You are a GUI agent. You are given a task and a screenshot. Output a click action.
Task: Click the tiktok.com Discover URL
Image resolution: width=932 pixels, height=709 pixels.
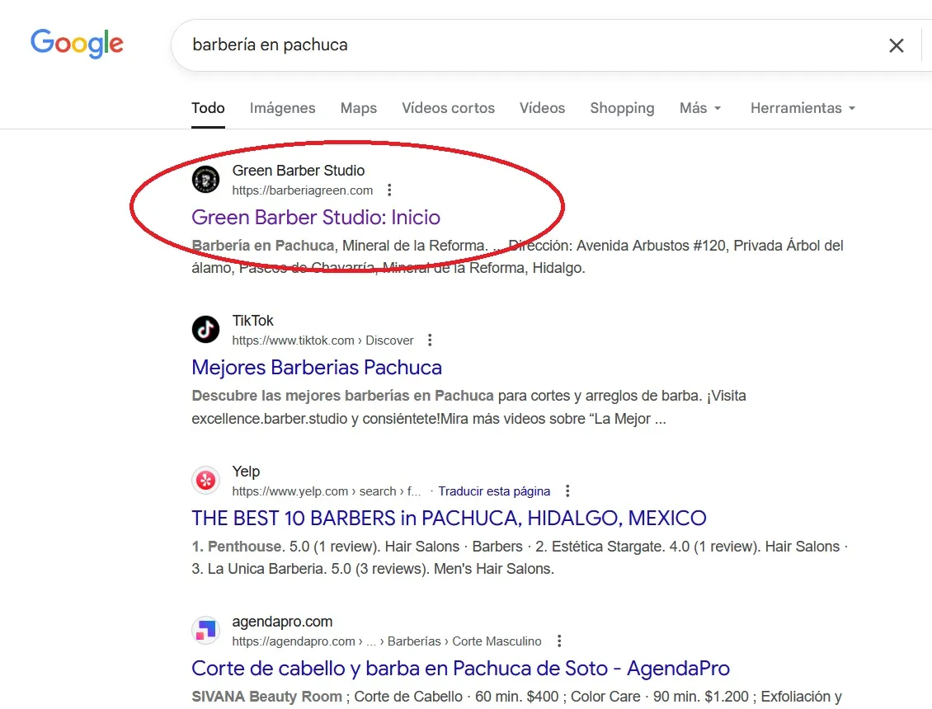point(322,340)
